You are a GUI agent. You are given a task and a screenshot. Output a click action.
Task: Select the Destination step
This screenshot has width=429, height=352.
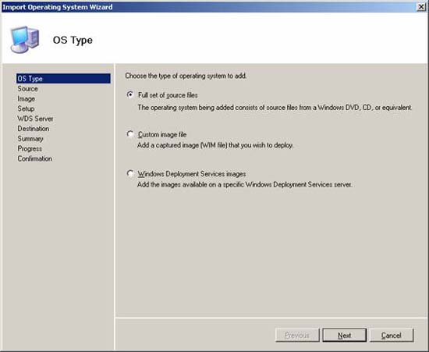[x=34, y=129]
